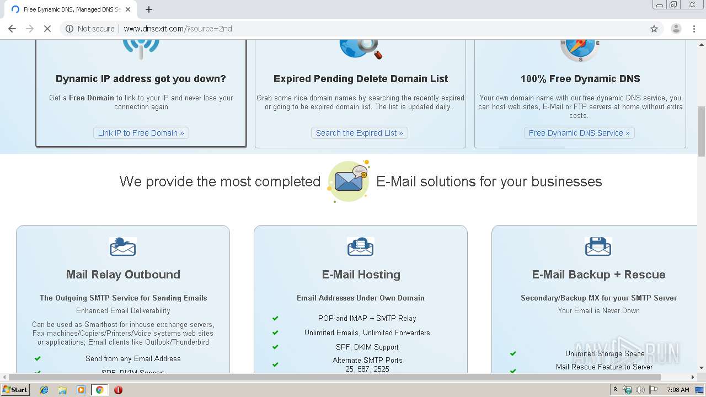Stop page loading with the X button

point(47,29)
